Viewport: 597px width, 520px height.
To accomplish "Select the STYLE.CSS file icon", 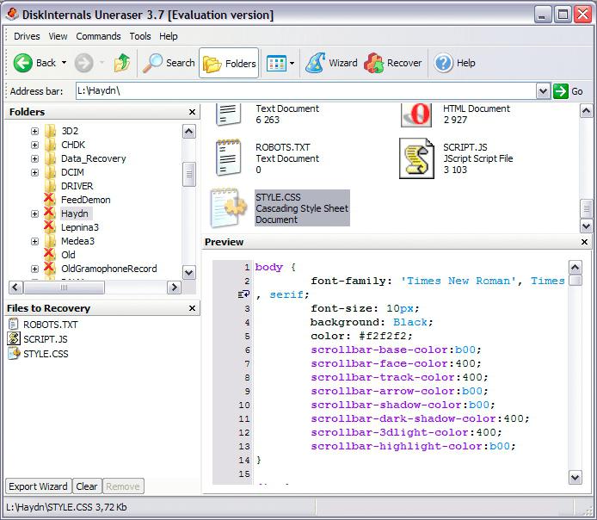I will (x=229, y=207).
